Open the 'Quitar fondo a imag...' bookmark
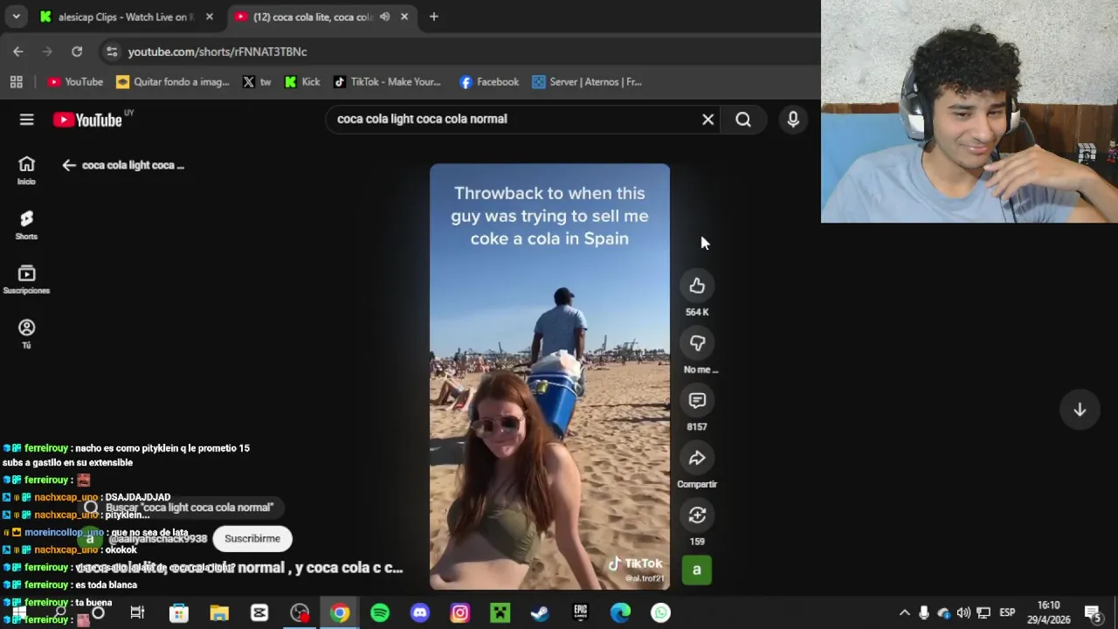 (x=173, y=82)
